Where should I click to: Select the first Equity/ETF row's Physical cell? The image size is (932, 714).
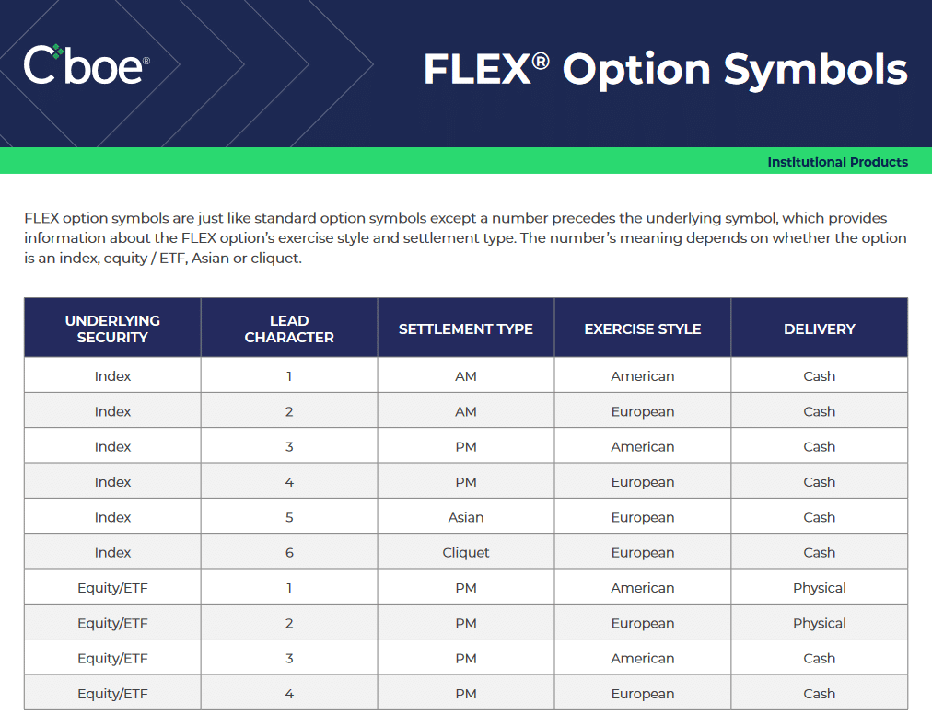click(820, 588)
